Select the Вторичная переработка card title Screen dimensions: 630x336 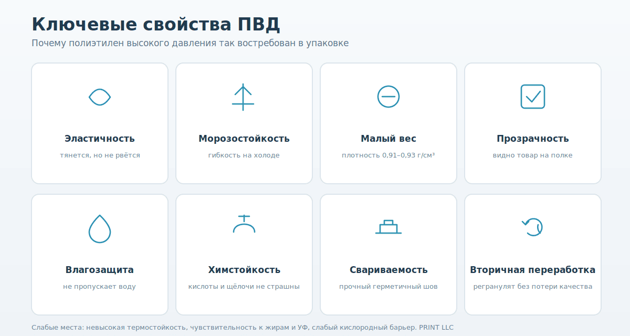click(533, 270)
